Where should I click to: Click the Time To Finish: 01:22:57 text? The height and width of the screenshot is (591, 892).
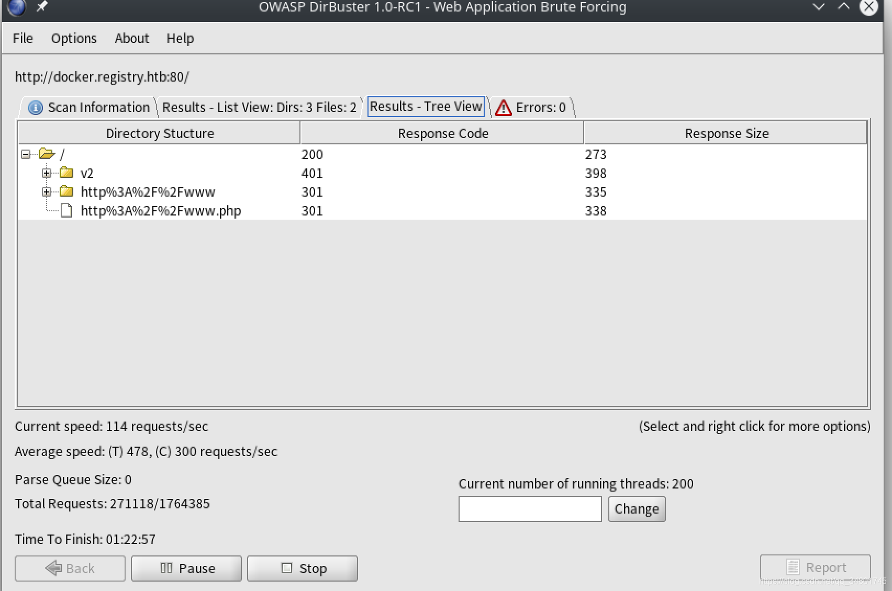pos(85,539)
